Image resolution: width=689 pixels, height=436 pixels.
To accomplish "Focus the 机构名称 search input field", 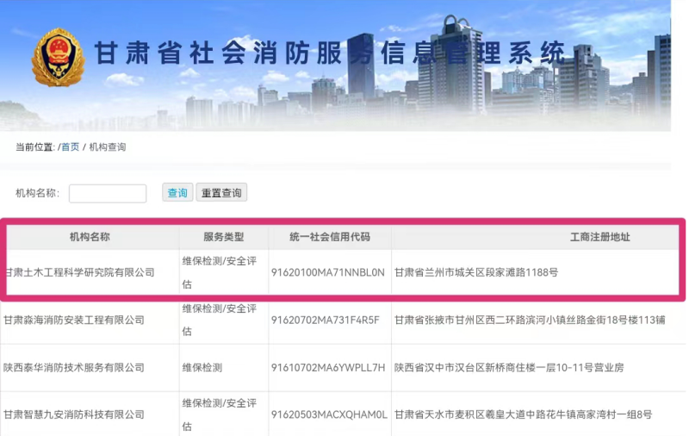I will pyautogui.click(x=108, y=193).
